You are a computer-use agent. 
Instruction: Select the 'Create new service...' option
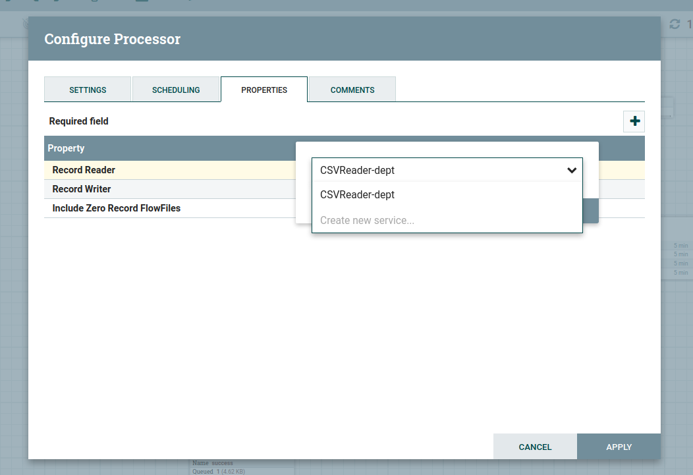coord(367,220)
